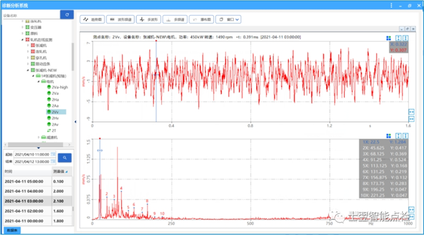Open the trend chart (趋势图) view
Screen dimensions: 424x235
click(92, 20)
